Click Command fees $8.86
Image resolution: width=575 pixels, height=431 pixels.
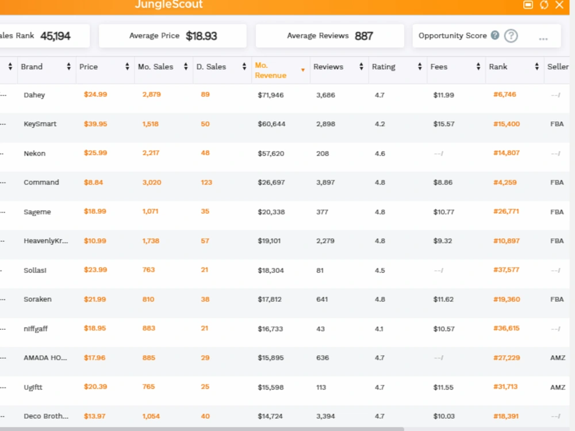tap(443, 182)
